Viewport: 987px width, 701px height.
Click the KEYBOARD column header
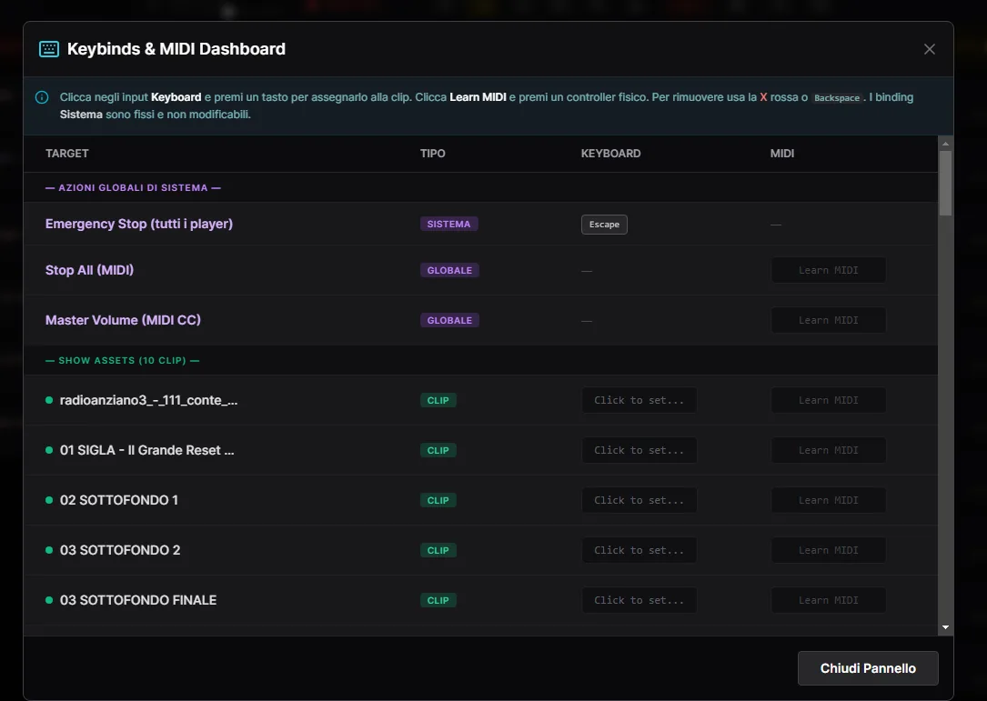point(610,154)
